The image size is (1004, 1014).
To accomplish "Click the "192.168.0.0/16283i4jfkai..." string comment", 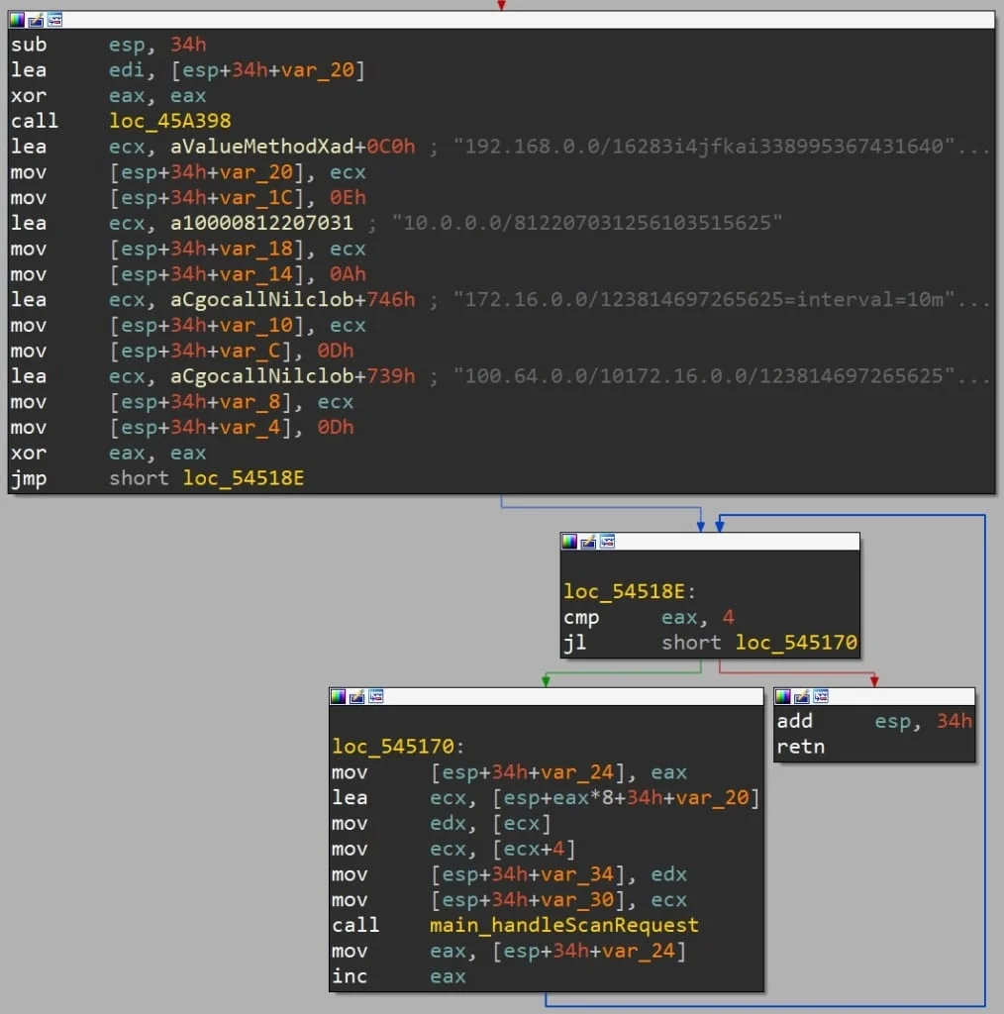I will tap(721, 147).
